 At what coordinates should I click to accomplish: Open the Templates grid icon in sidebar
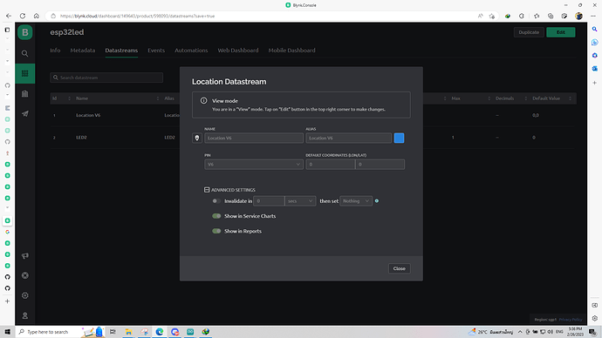click(25, 73)
